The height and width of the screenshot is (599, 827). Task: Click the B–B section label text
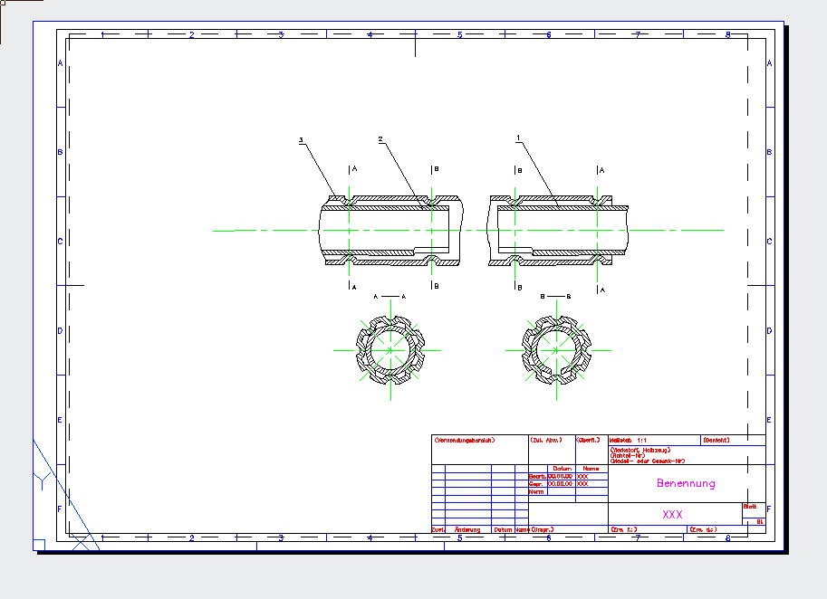pyautogui.click(x=554, y=296)
